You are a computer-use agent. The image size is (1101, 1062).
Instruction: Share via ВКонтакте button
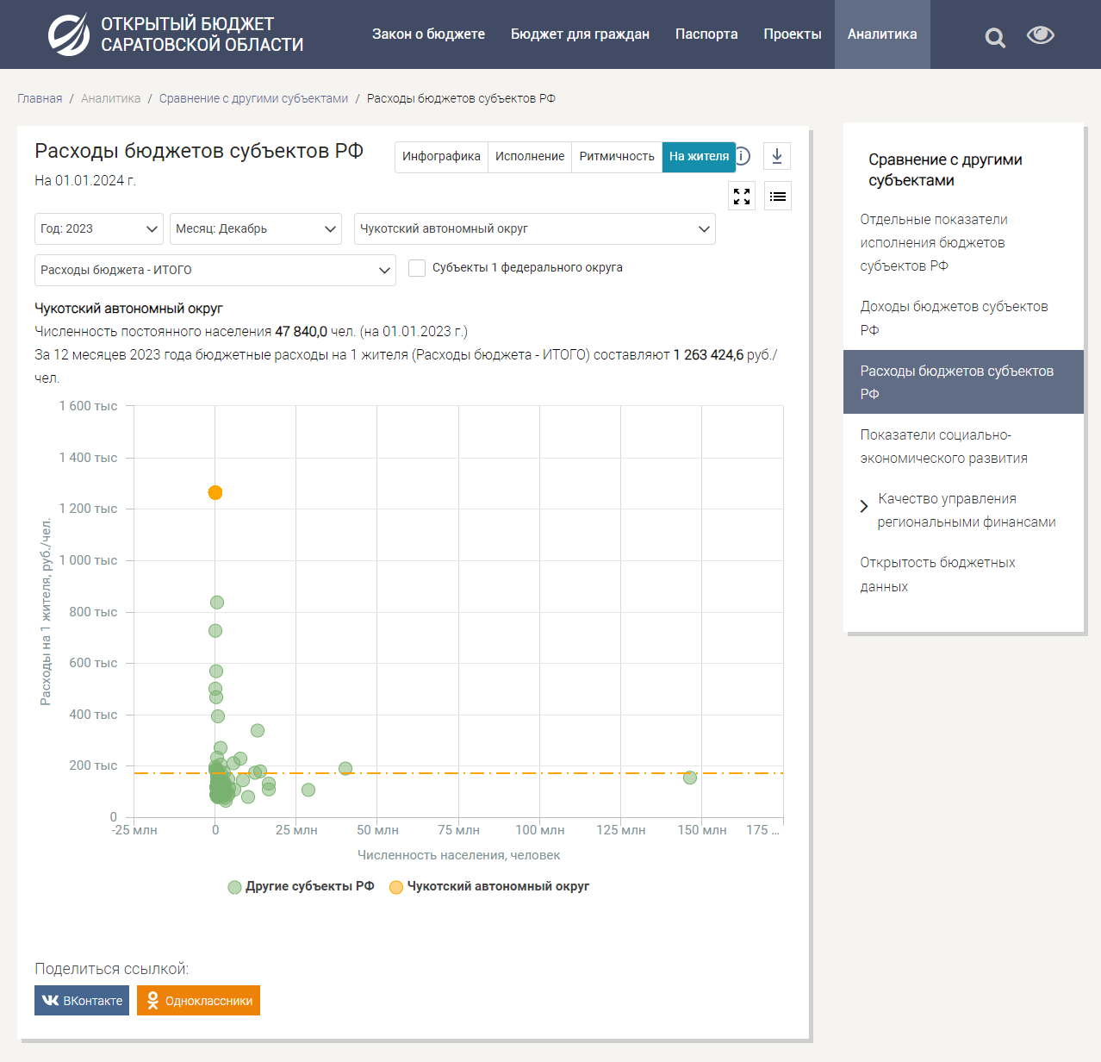(82, 1001)
